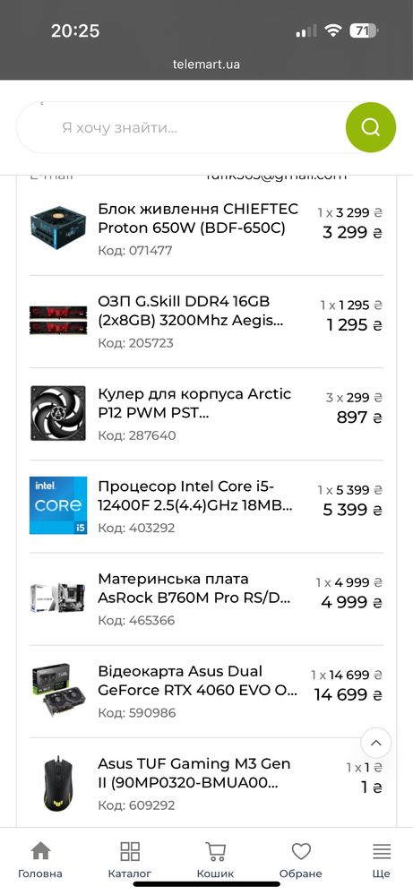Viewport: 413px width, 895px height.
Task: Open the Asus Dual RTX 4060 link
Action: click(x=197, y=680)
